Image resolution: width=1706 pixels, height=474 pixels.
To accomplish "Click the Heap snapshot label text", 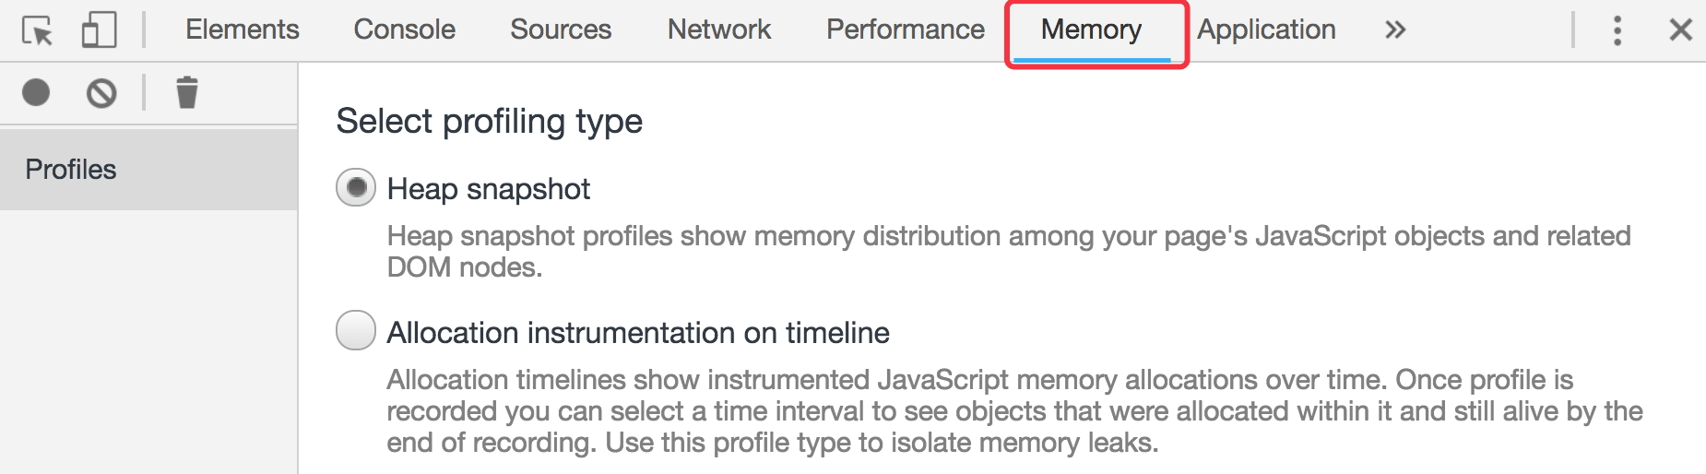I will tap(489, 189).
